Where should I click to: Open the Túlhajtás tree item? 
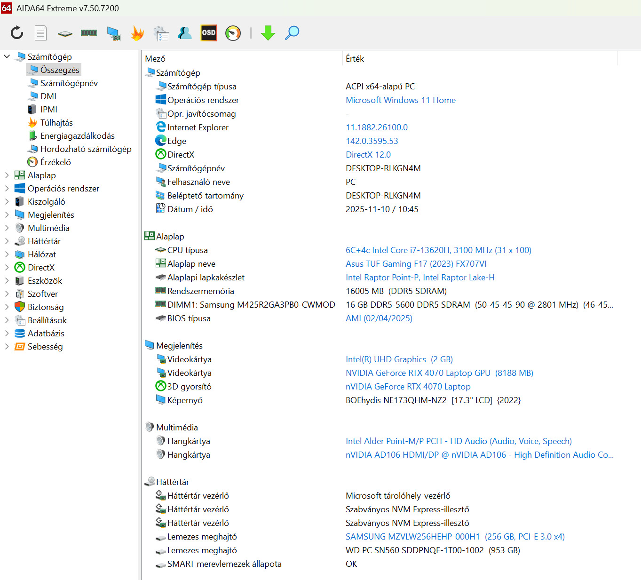pos(51,122)
